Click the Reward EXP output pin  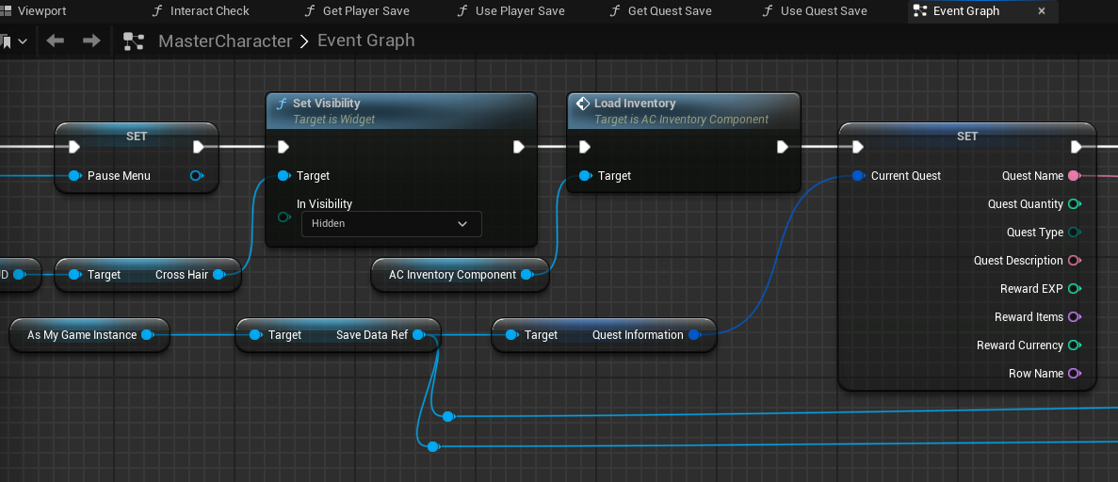click(1075, 288)
